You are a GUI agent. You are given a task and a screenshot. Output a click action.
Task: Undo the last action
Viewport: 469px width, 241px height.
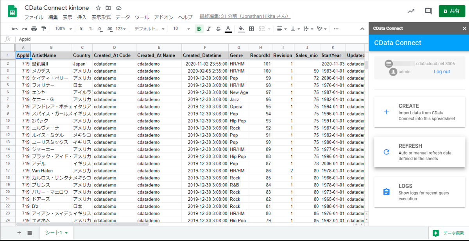click(15, 29)
